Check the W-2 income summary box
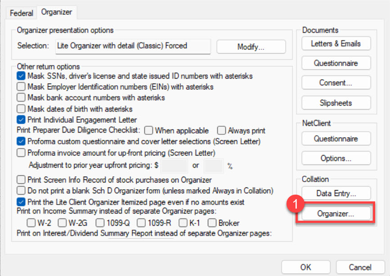This screenshot has height=276, width=390. [x=31, y=223]
